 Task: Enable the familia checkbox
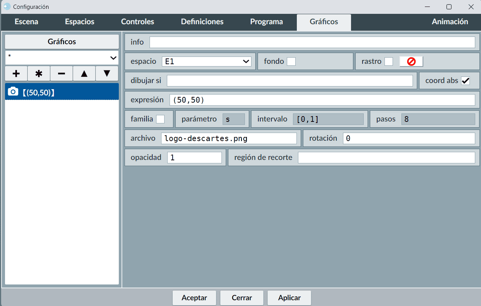pos(160,119)
